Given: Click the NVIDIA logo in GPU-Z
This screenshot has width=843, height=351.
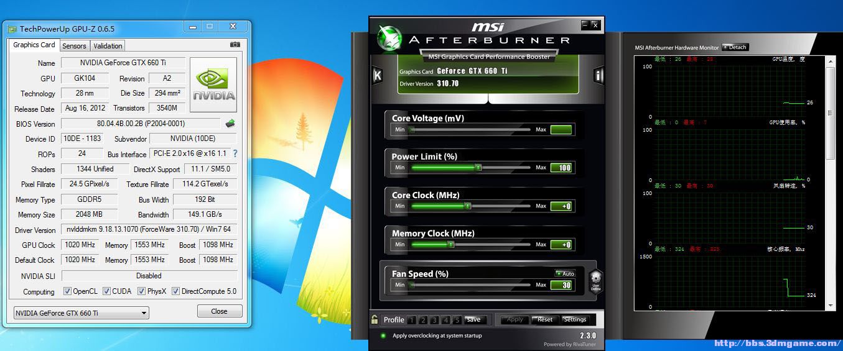Looking at the screenshot, I should [x=213, y=85].
